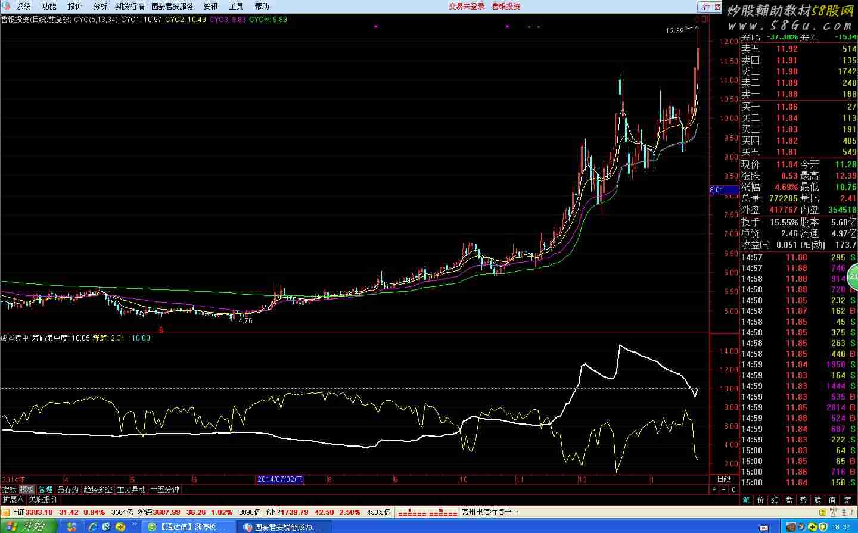Click the 卖一 ask price 11.88
The width and height of the screenshot is (858, 533).
787,94
